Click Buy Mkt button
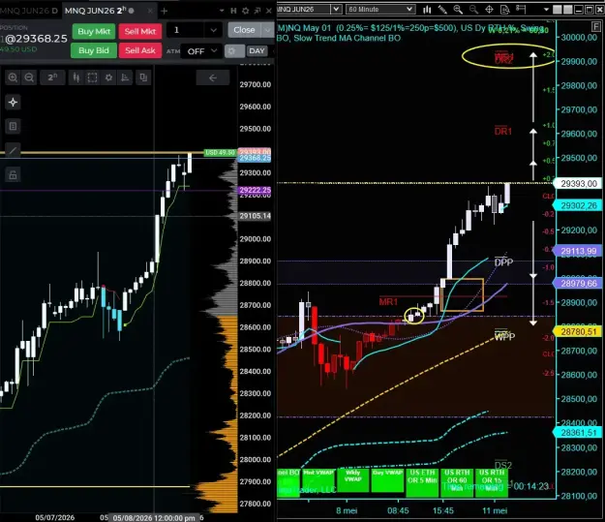605x522 pixels. [x=94, y=31]
